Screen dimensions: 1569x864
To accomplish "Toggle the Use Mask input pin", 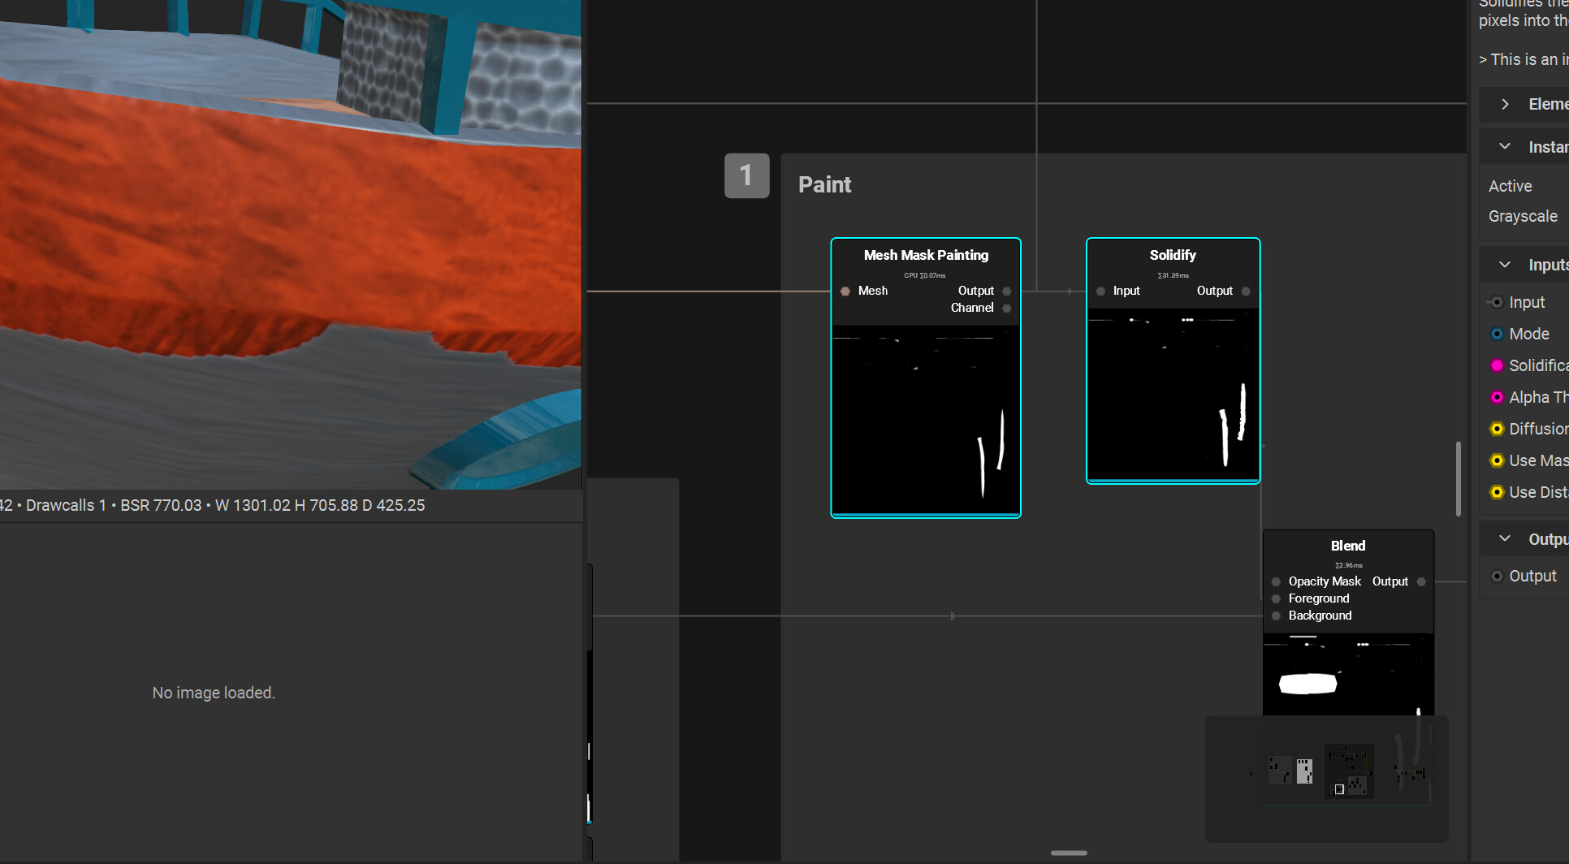I will point(1497,460).
